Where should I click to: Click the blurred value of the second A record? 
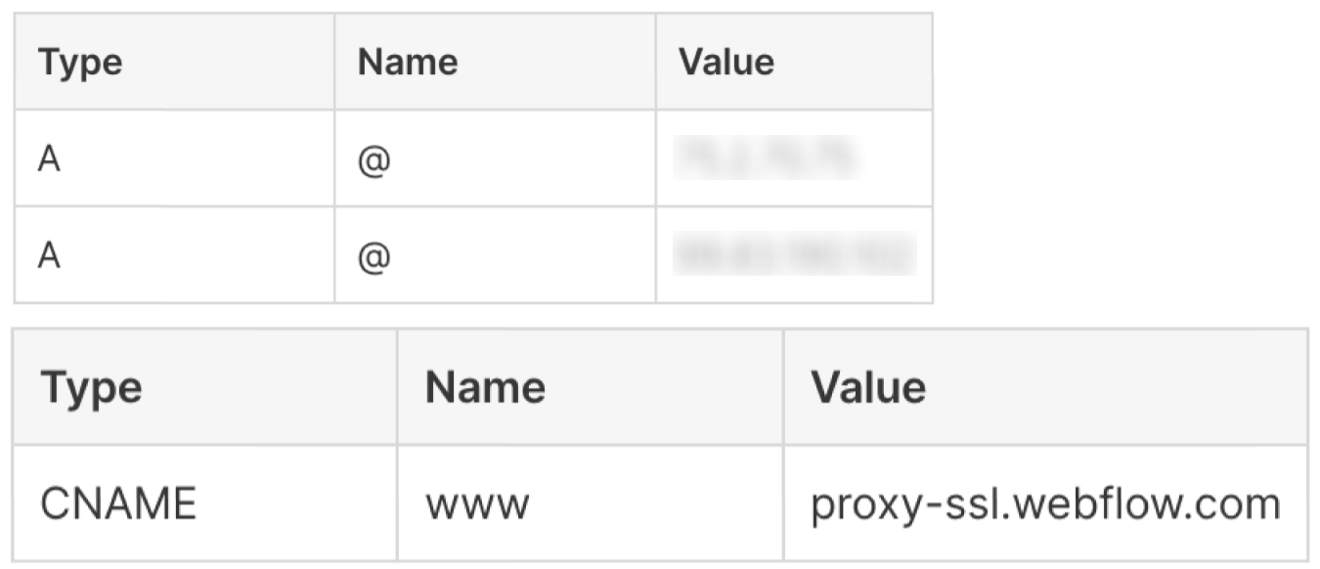(x=793, y=254)
